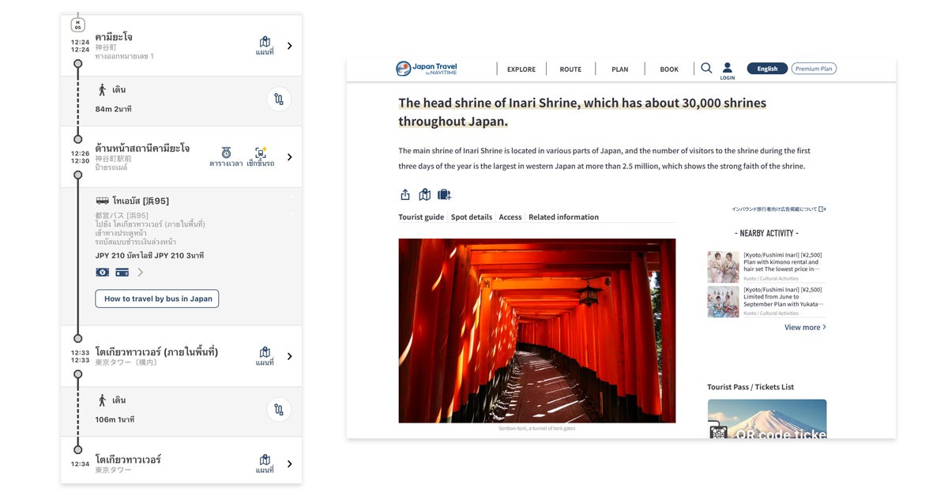Screen dimensions: 948x496
Task: Click the bus icon beside โทเอบัส [浜95]
Action: (102, 201)
